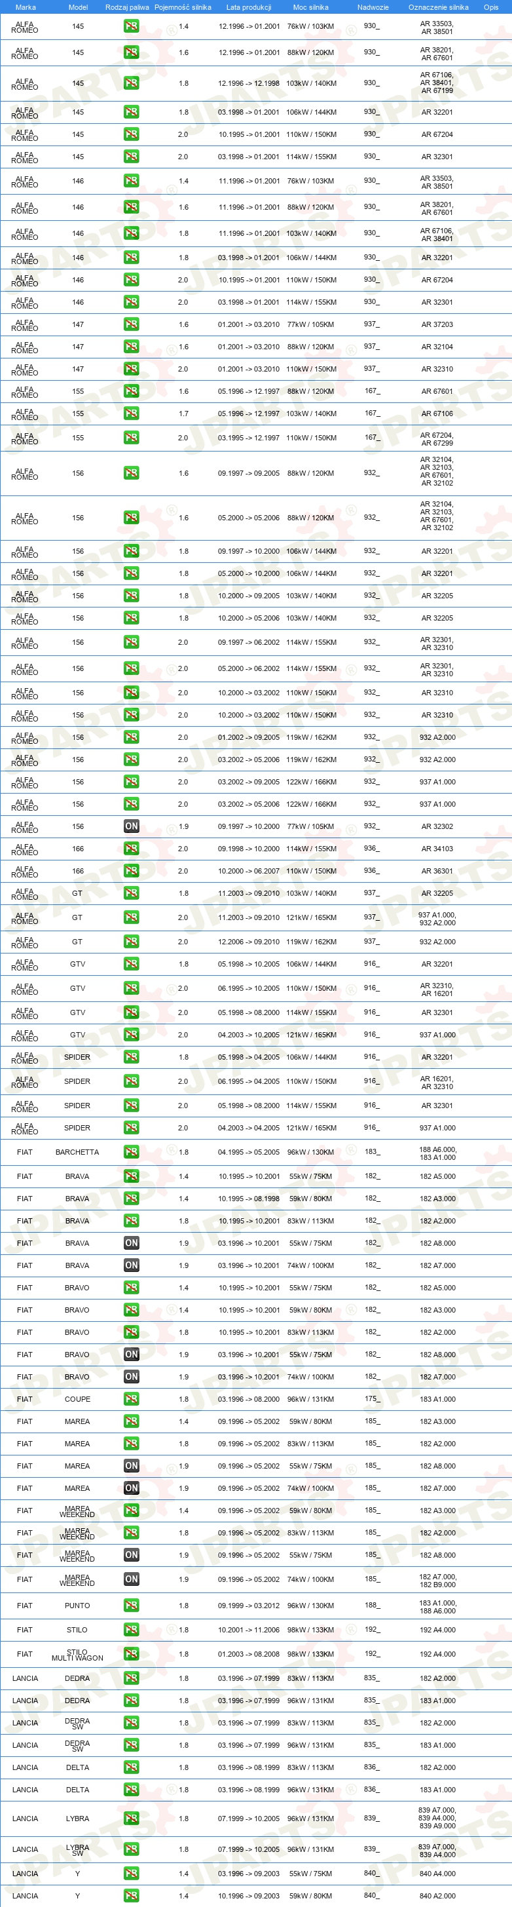Select the production years 01.2003 -> 08.2008
Screen dimensions: 512x1907
click(249, 1654)
